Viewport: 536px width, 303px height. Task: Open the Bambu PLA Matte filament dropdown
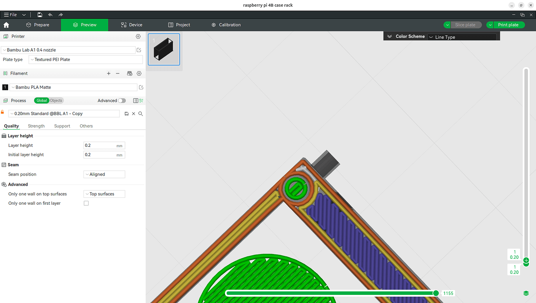click(73, 87)
